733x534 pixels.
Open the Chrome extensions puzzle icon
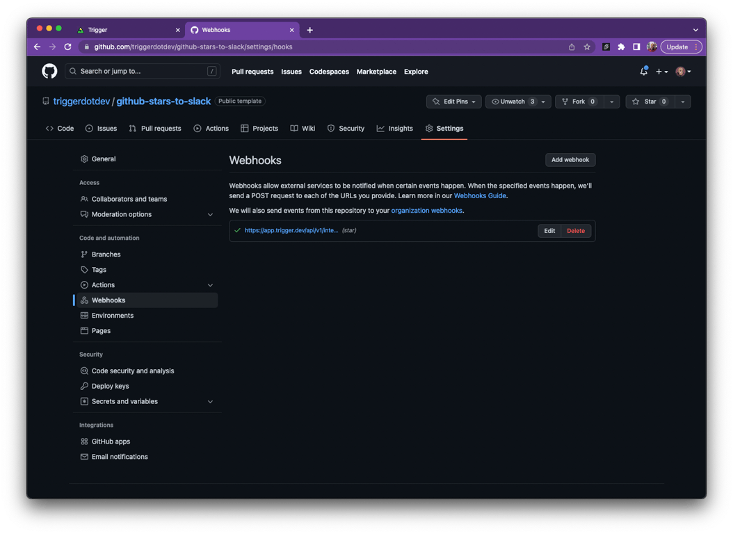[x=621, y=47]
